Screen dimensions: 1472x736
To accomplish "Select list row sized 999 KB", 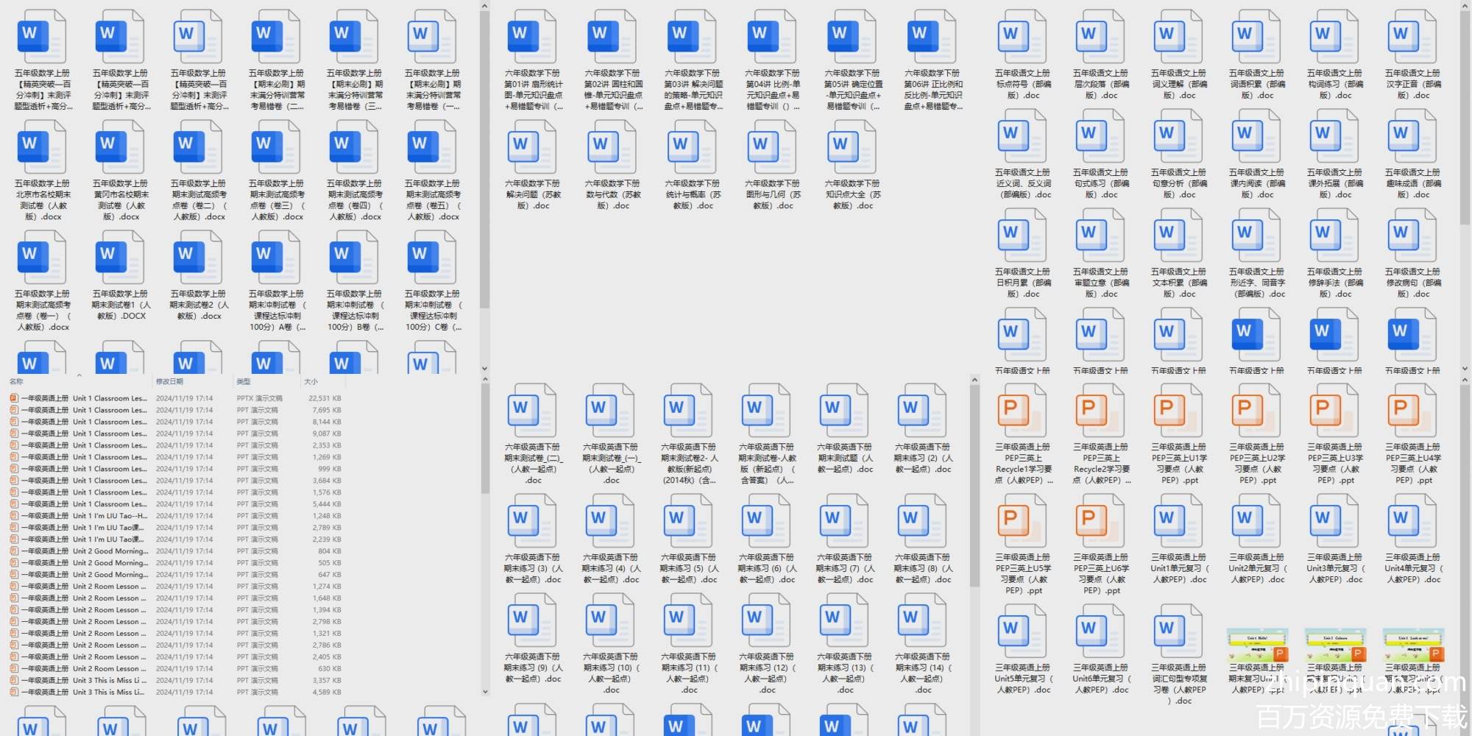I will 177,469.
